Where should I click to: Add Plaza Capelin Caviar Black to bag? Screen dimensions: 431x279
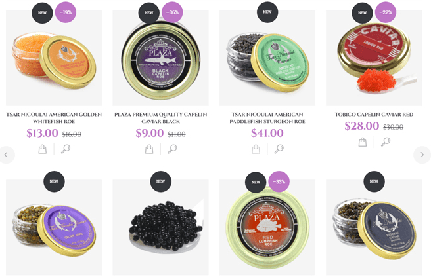(149, 149)
